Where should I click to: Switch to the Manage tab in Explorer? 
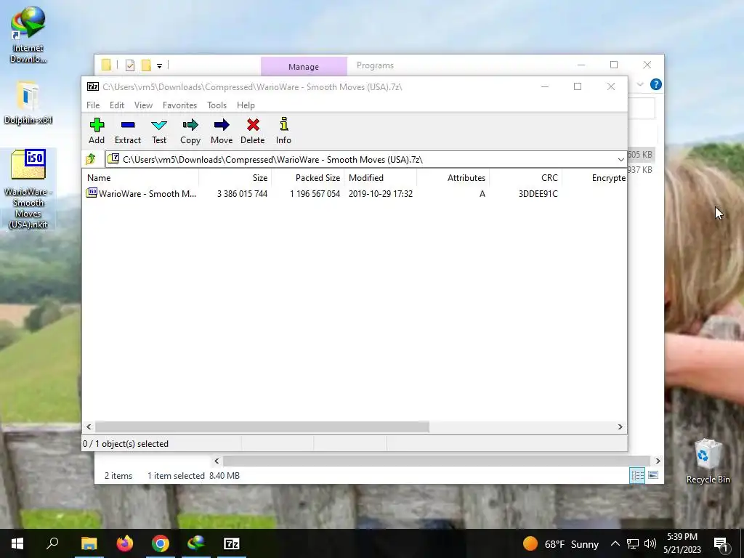click(304, 67)
